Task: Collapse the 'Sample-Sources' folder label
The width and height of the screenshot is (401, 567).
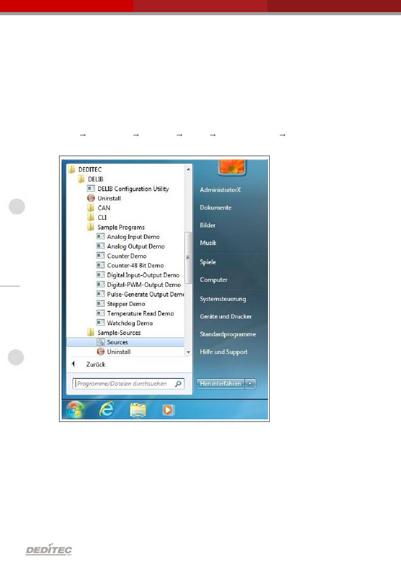Action: (119, 332)
